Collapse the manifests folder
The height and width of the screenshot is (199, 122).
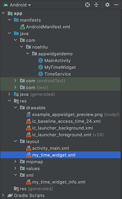pyautogui.click(x=9, y=20)
